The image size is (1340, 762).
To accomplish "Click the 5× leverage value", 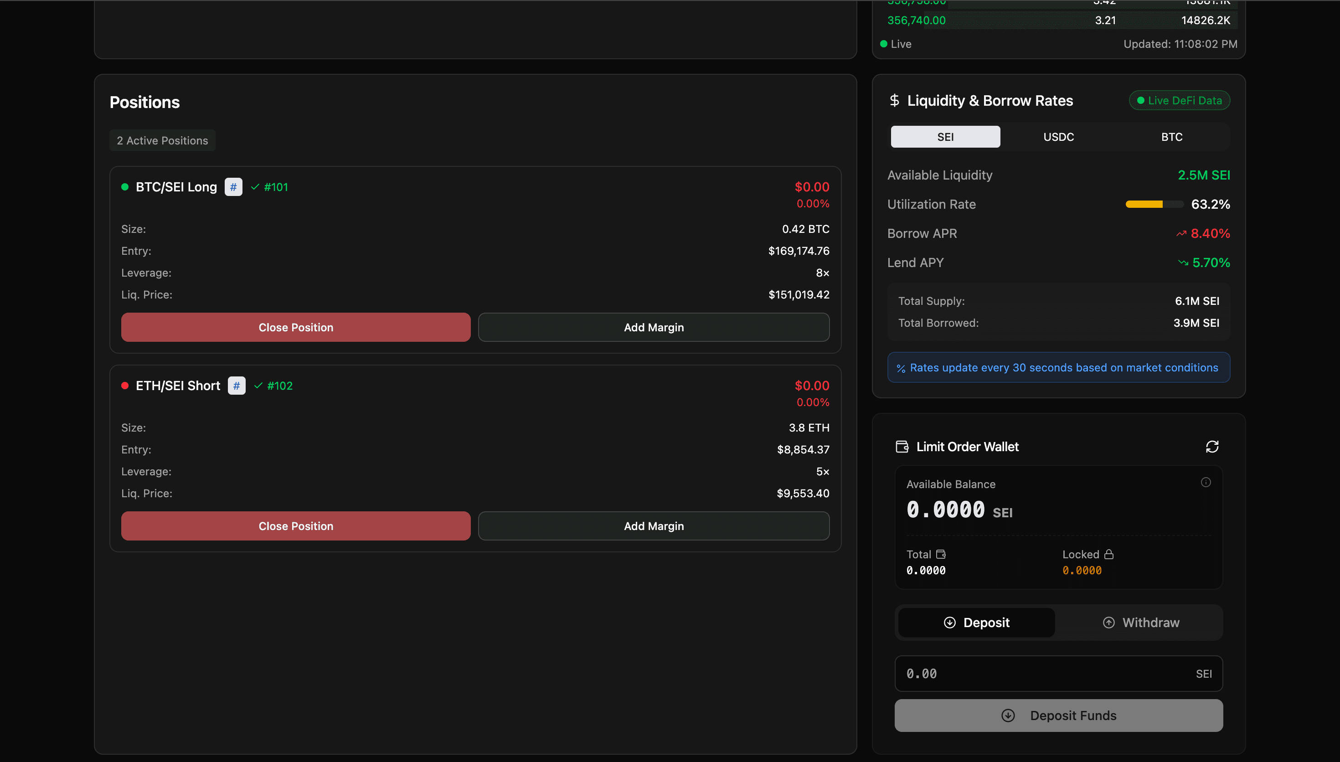I will click(823, 472).
